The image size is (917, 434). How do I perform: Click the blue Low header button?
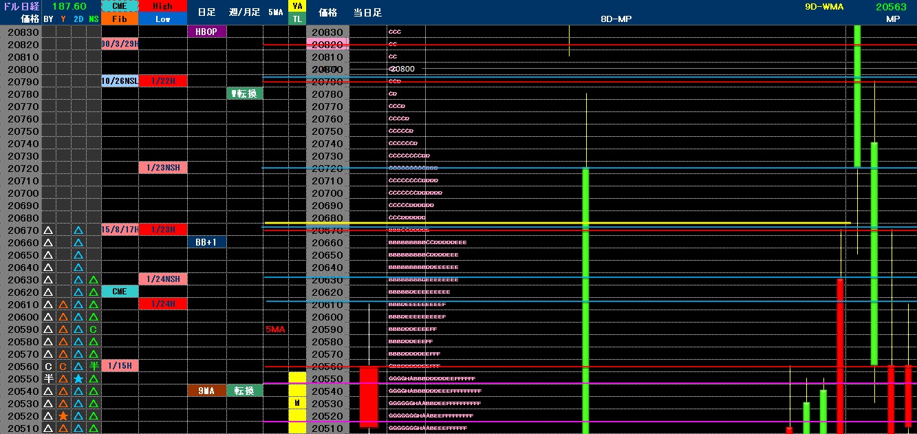click(x=163, y=19)
